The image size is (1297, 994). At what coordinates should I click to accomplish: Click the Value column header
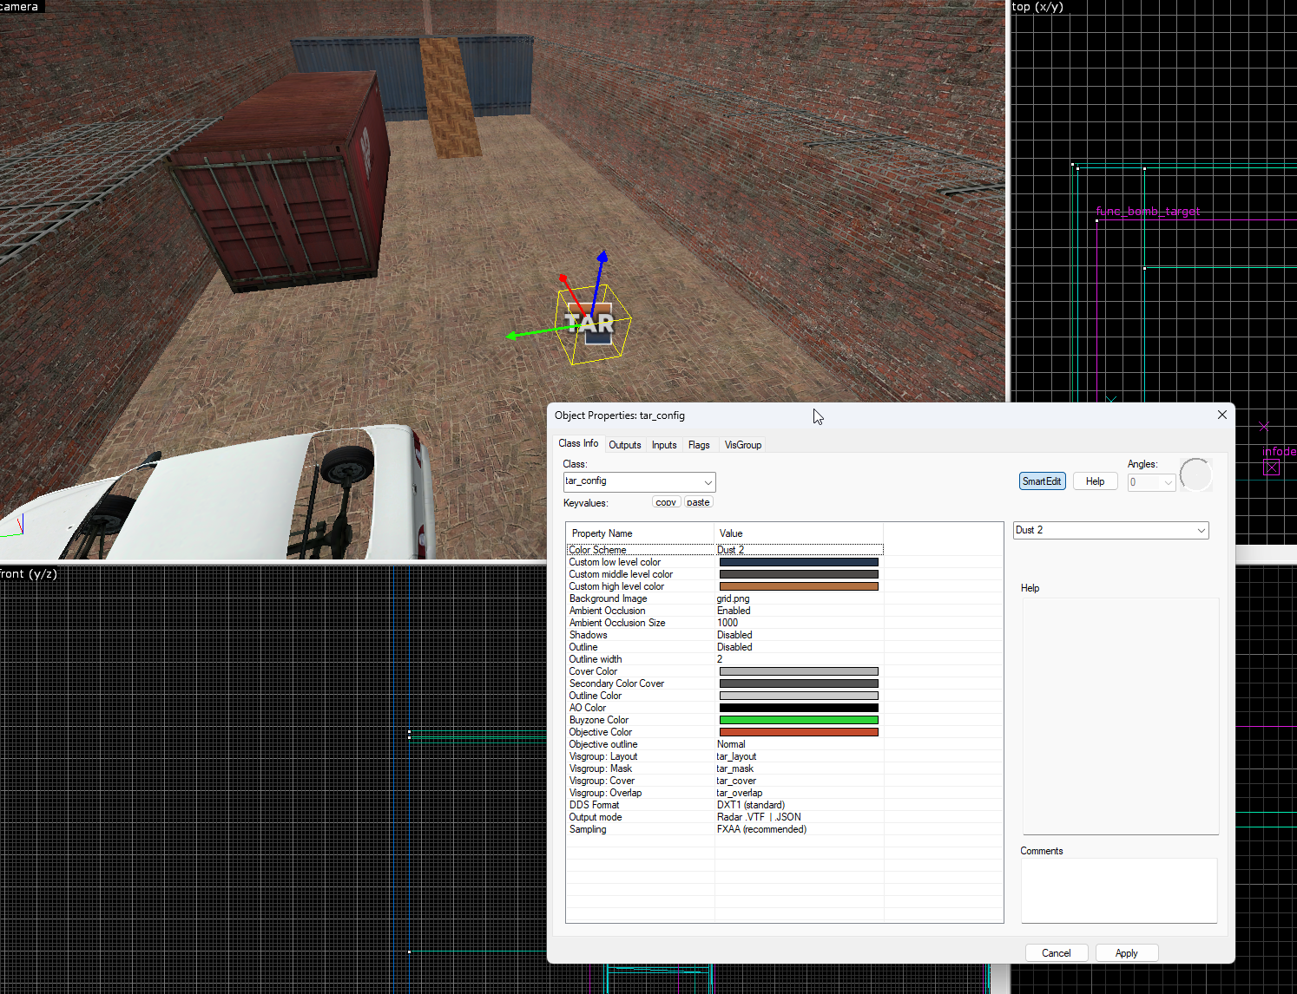click(799, 533)
